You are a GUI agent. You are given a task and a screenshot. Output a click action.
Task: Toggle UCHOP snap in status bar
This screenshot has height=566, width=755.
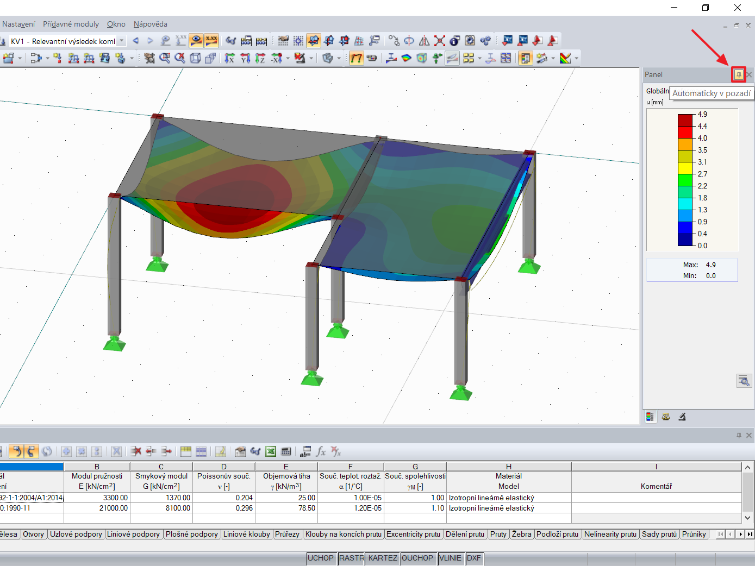pyautogui.click(x=321, y=558)
